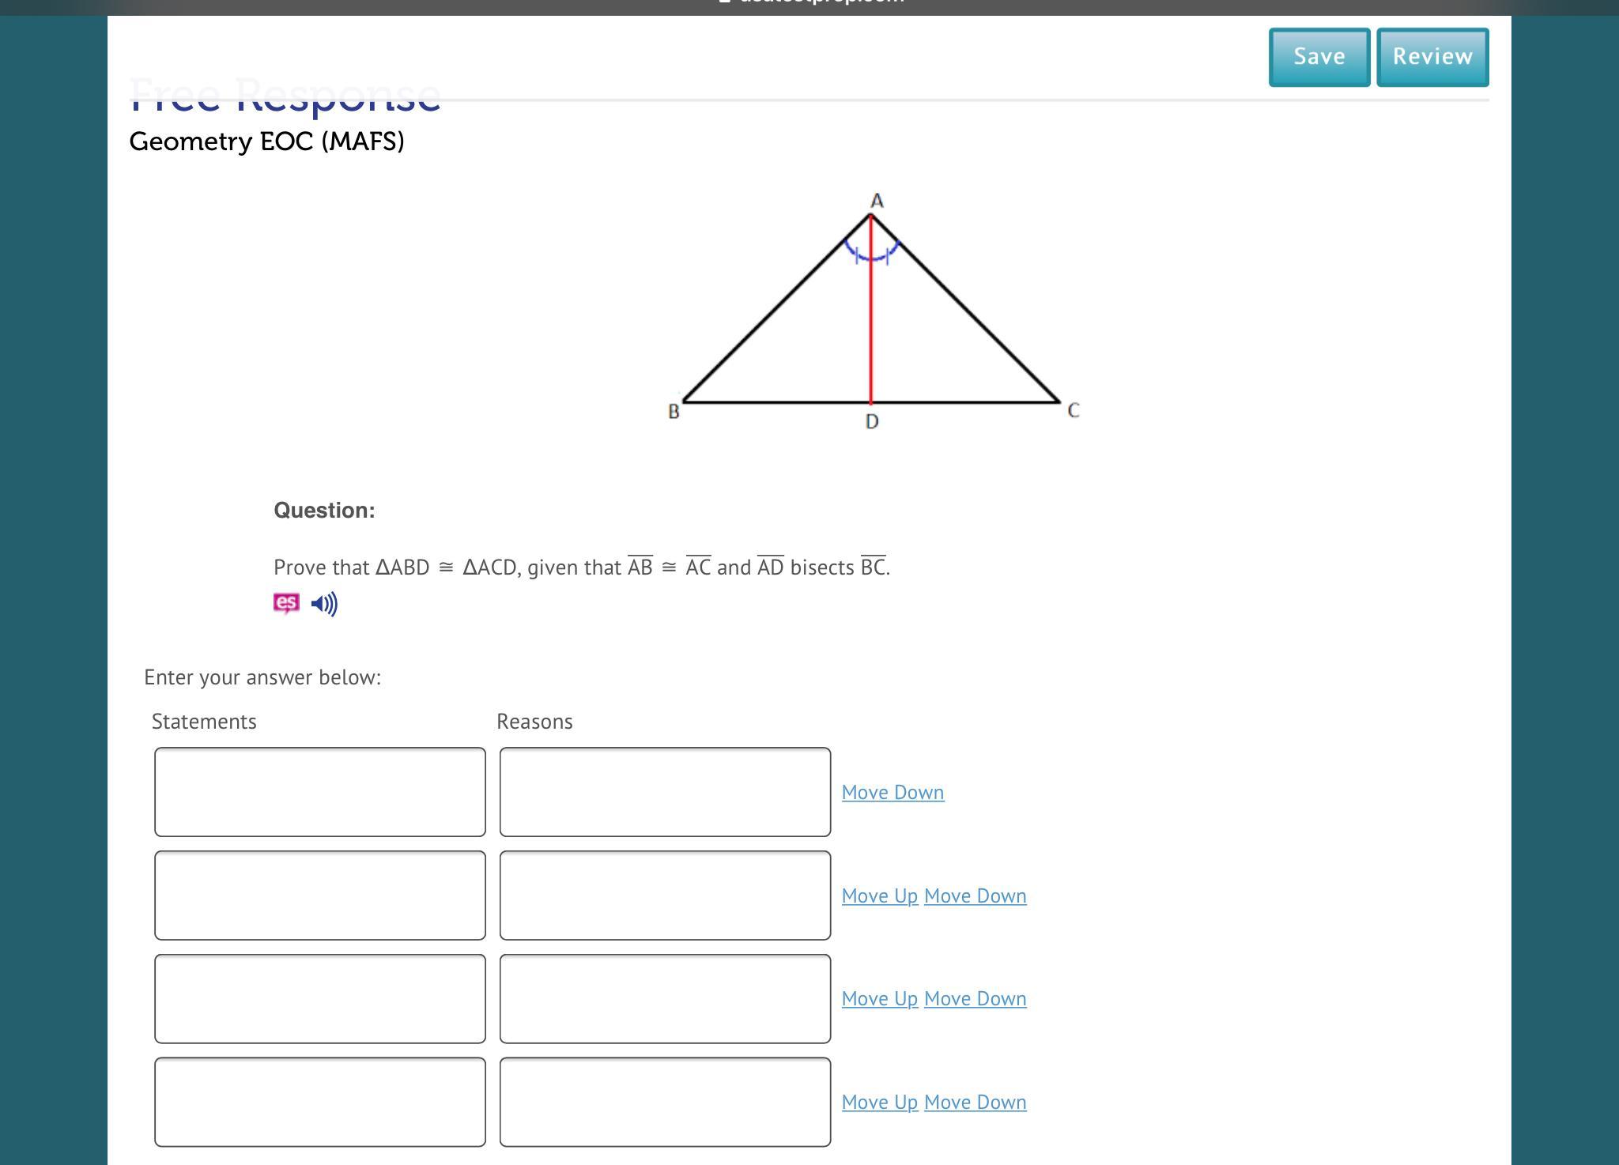Open the Review button
This screenshot has height=1165, width=1619.
point(1432,57)
